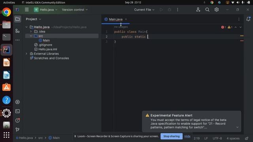Open the Services run tool window
The height and width of the screenshot is (142, 253).
tap(17, 102)
